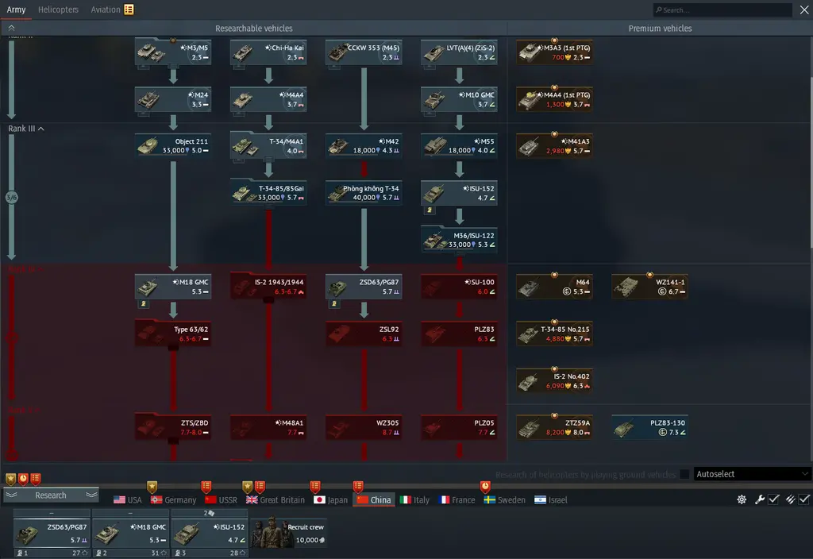Click the Recruit crew button
Image resolution: width=813 pixels, height=559 pixels.
(x=289, y=533)
